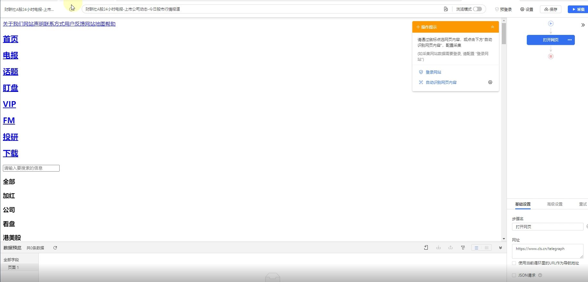The height and width of the screenshot is (282, 588).
Task: Click the 电报 link on the webpage
Action: [11, 55]
